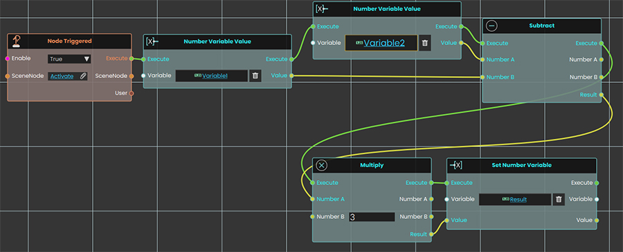Click the Multiply node cross icon
The width and height of the screenshot is (623, 252).
(321, 165)
